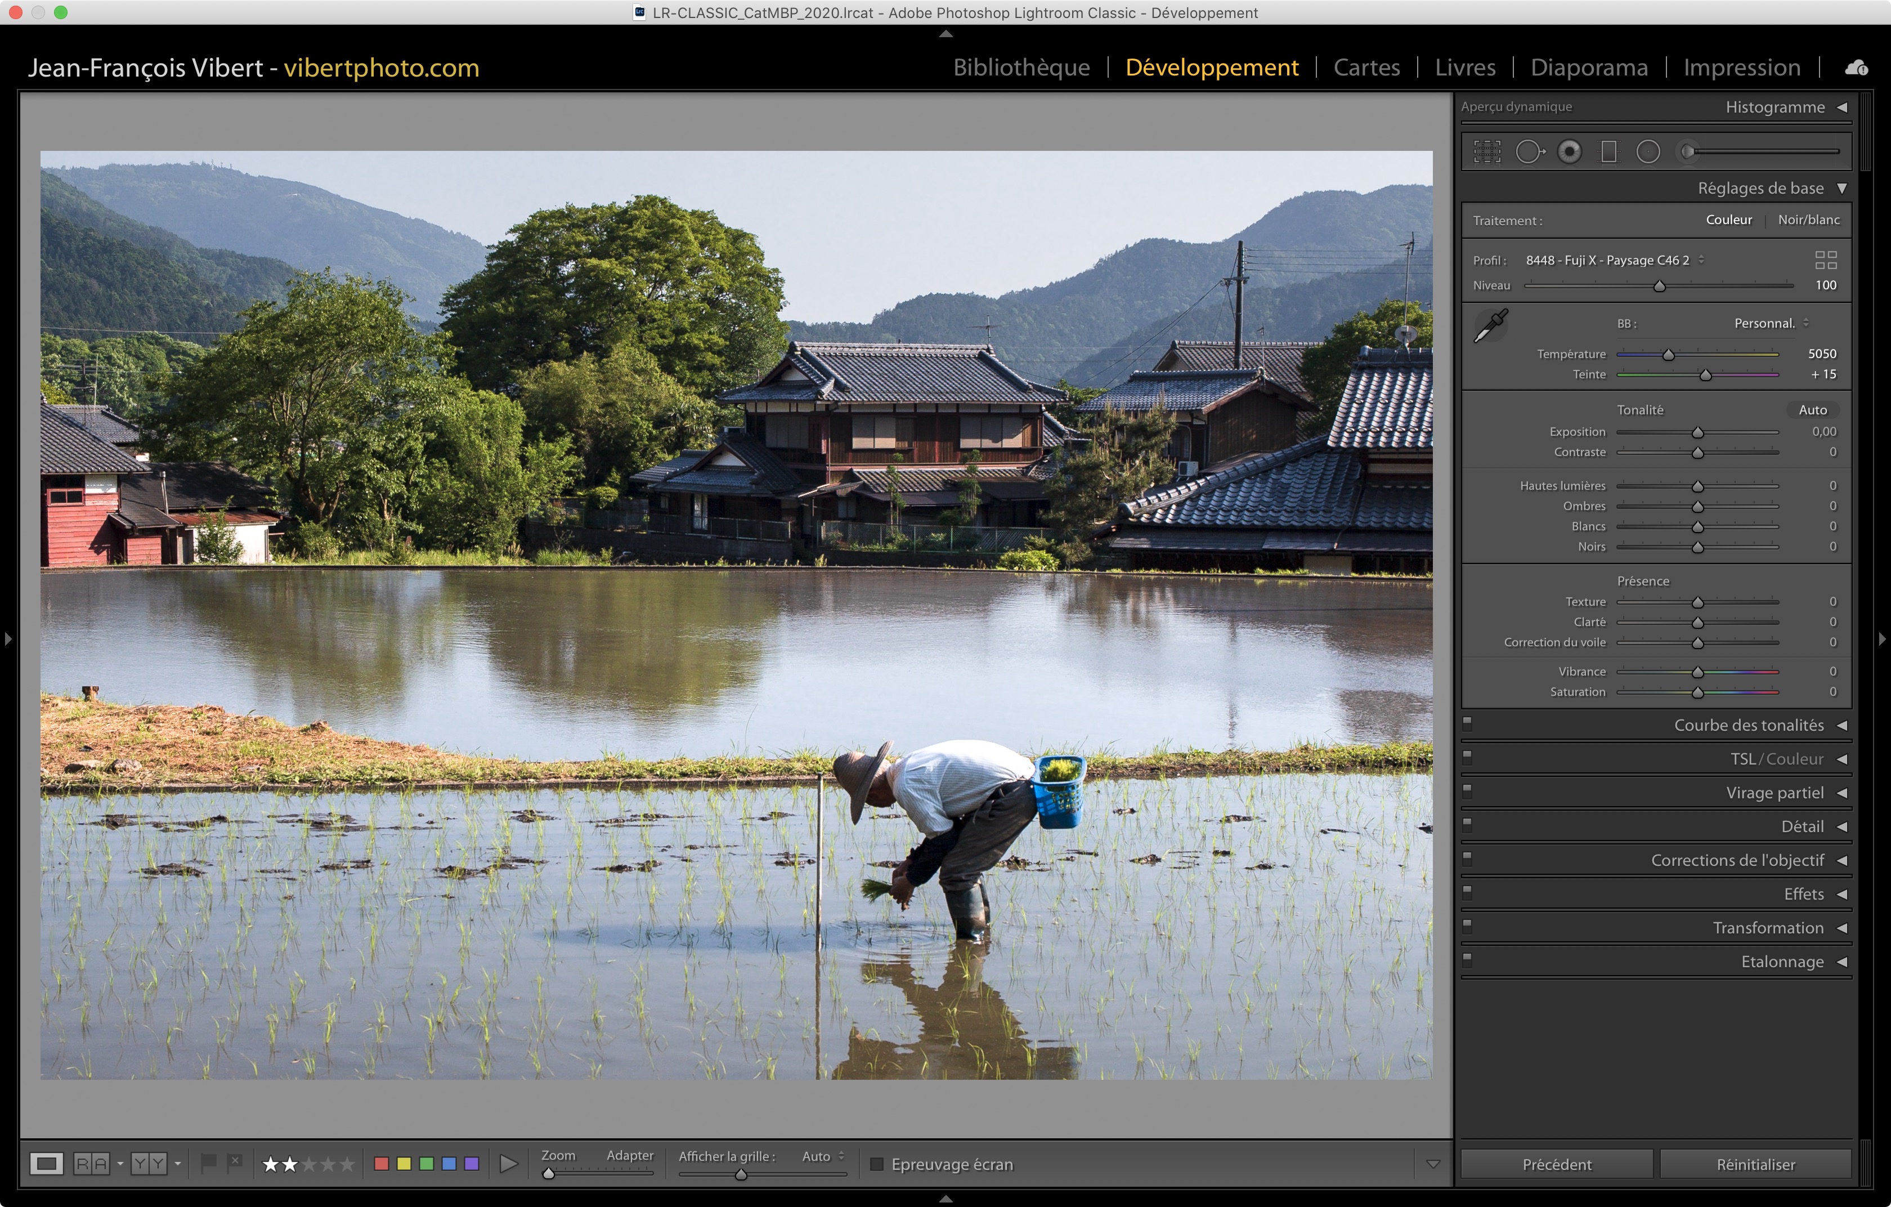1891x1207 pixels.
Task: Select the Crop overlay tool
Action: tap(1486, 151)
